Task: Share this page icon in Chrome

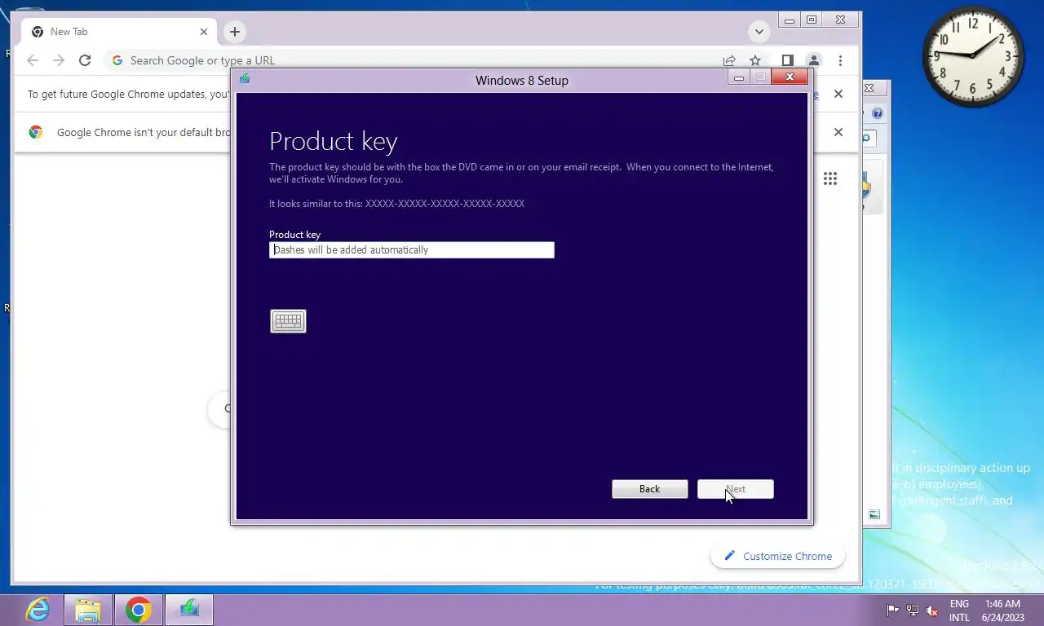Action: [729, 60]
